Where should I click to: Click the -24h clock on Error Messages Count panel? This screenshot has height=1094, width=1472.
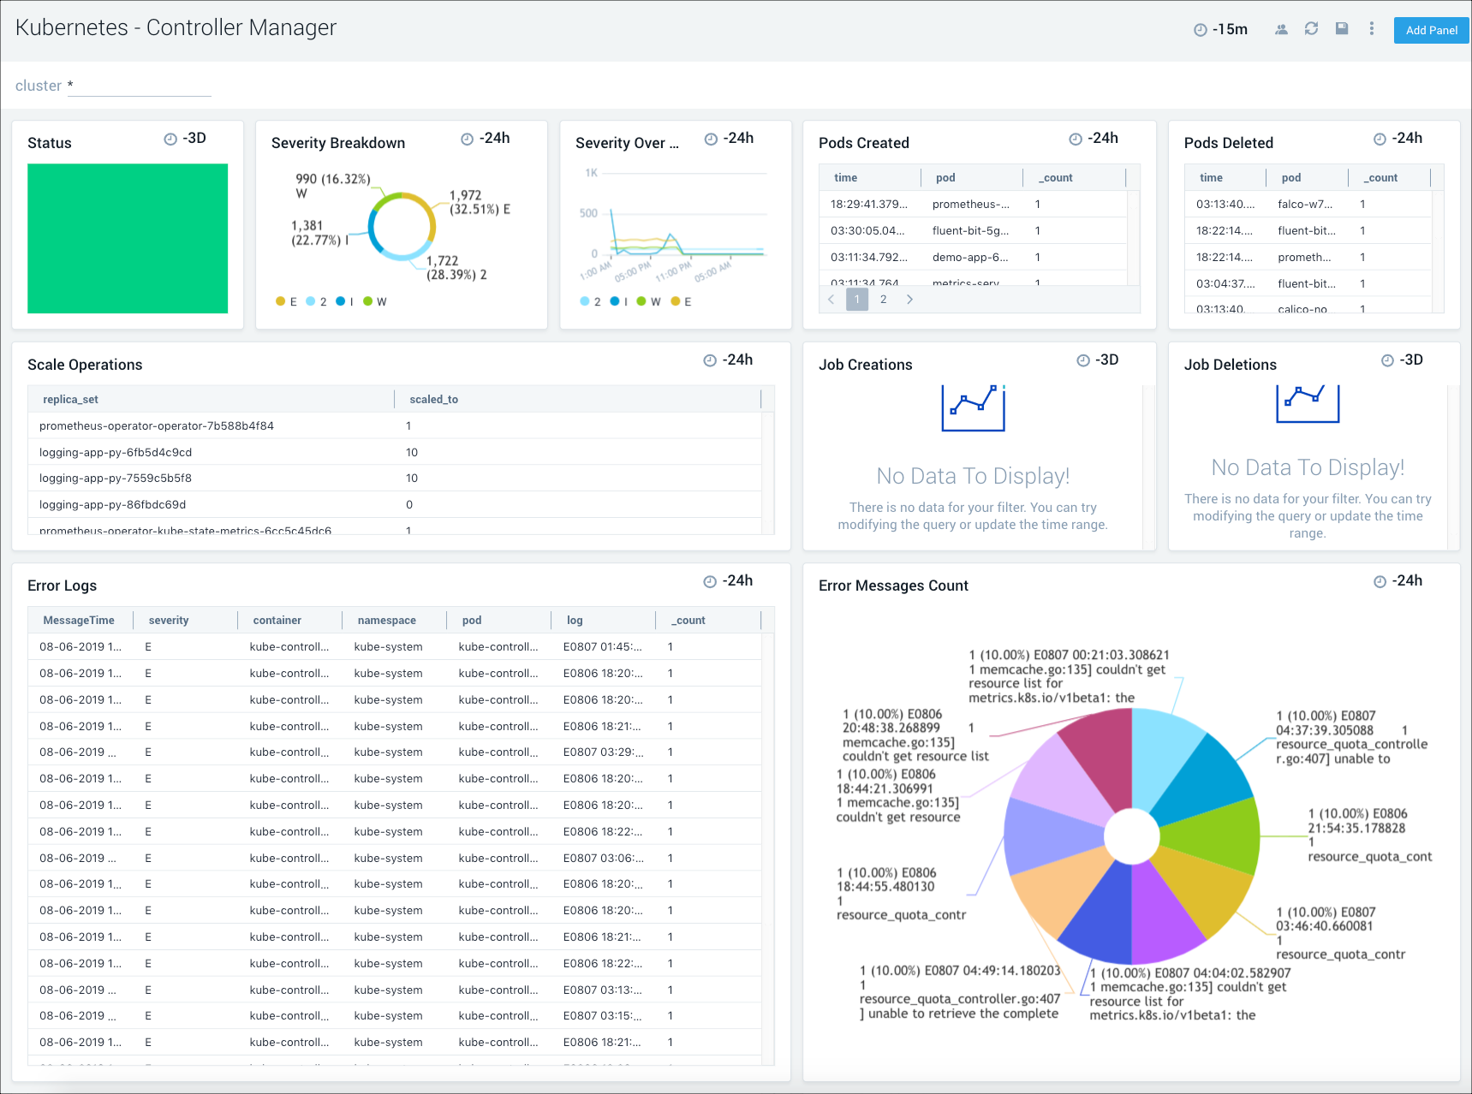1379,580
